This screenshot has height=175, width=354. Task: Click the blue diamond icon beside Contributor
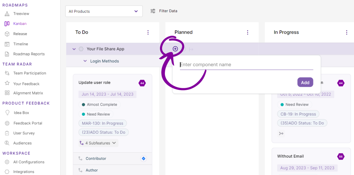coord(143,159)
